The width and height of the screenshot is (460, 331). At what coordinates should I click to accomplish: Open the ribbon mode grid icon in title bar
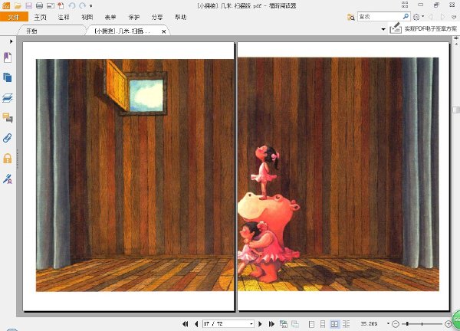pos(405,5)
